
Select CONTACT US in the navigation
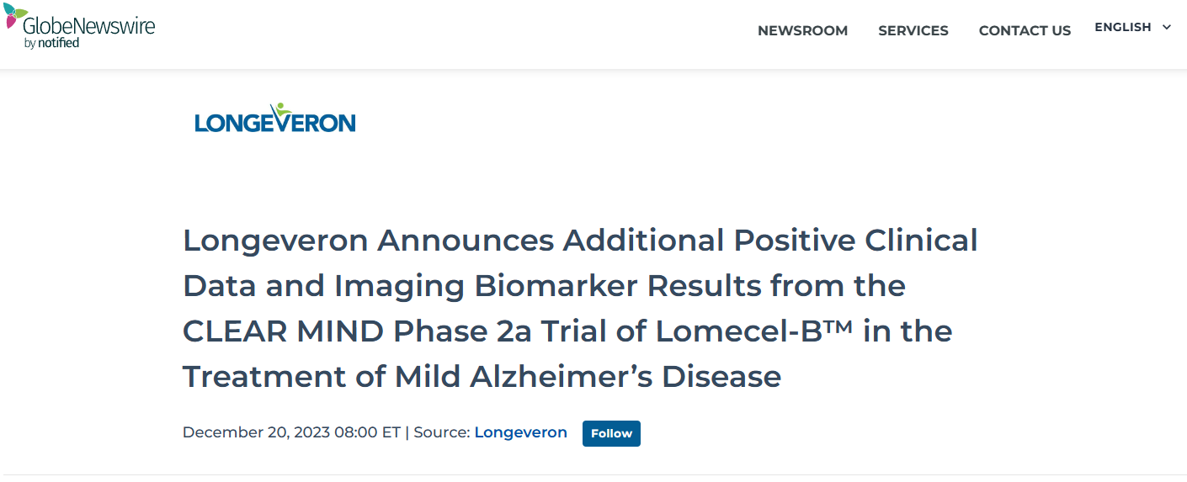tap(1025, 31)
